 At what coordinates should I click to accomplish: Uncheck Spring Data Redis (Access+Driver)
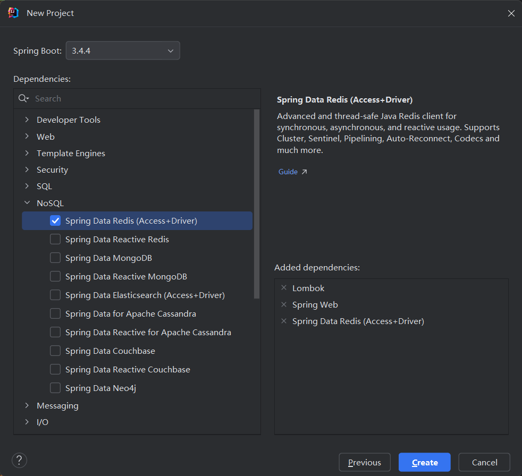tap(55, 220)
